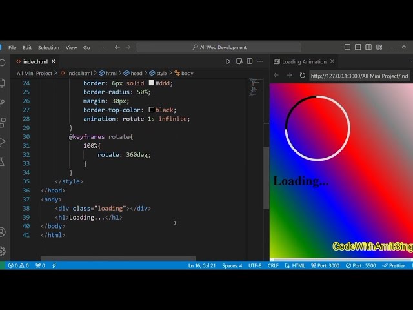
Task: Run the file with the play icon
Action: pos(228,61)
